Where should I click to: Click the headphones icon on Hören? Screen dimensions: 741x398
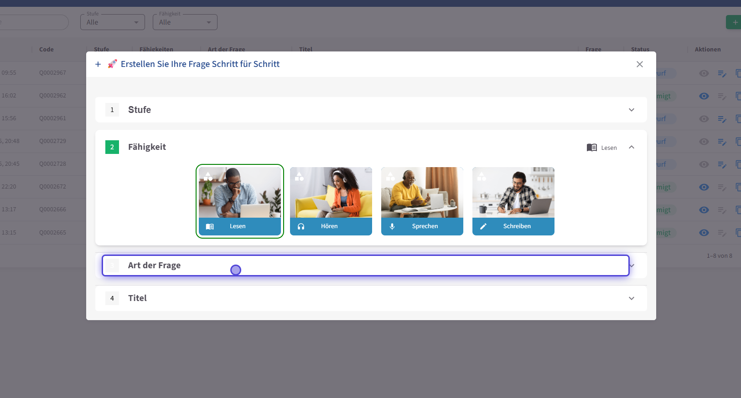pyautogui.click(x=301, y=226)
